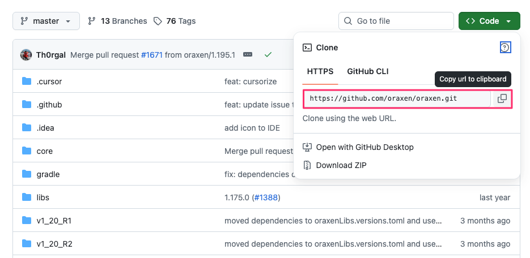Open the .idea folder
The height and width of the screenshot is (258, 530).
click(x=45, y=128)
